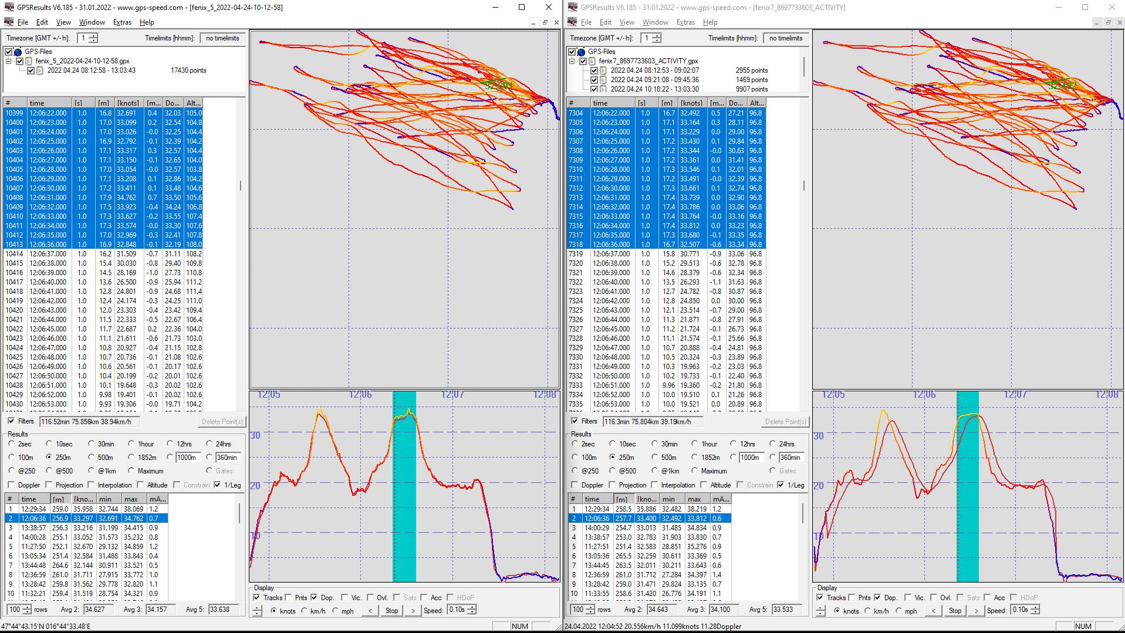Screen dimensions: 1125x633
Task: Click 'no timelimits' button in right window
Action: [x=785, y=38]
